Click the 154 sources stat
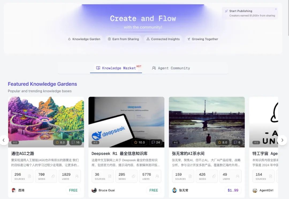Screen dimensions: 289x199 click(263, 176)
